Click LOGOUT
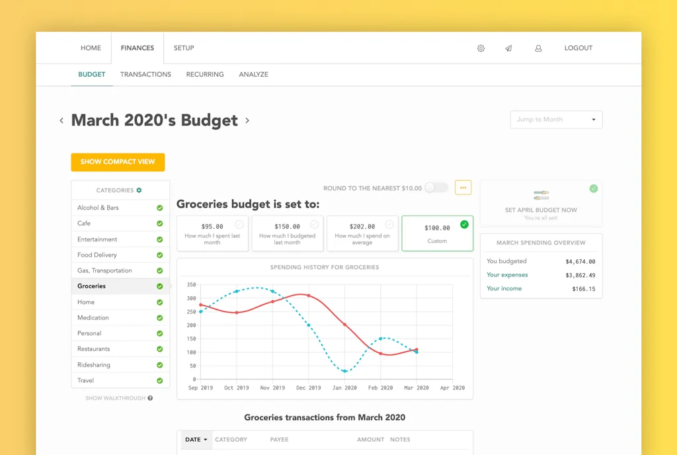This screenshot has width=677, height=455. click(578, 48)
